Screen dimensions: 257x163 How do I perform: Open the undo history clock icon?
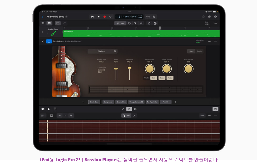pyautogui.click(x=203, y=17)
